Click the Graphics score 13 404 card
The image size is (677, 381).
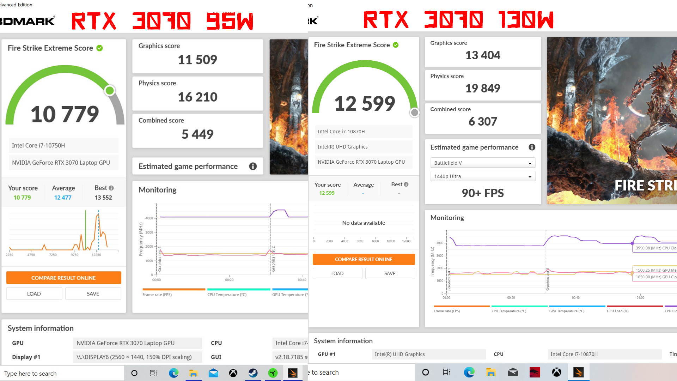point(483,52)
